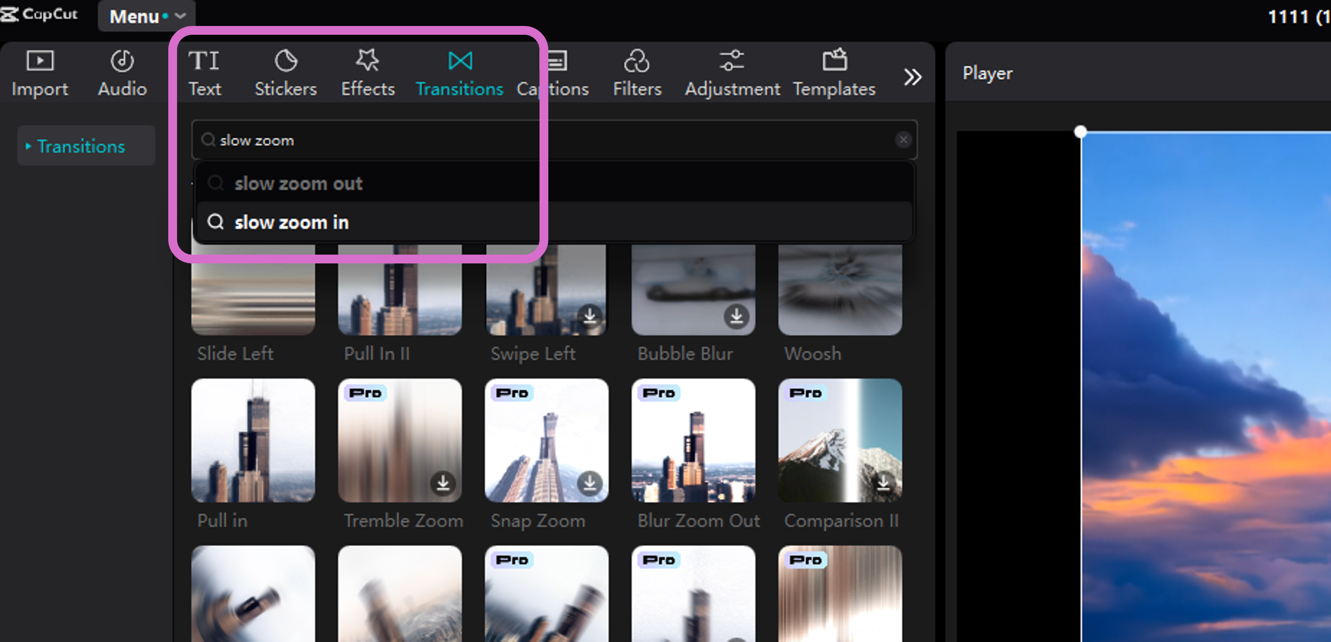The width and height of the screenshot is (1331, 642).
Task: Open the Filters panel
Action: [x=637, y=73]
